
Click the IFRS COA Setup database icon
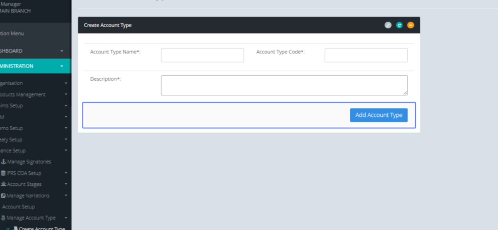[4, 173]
